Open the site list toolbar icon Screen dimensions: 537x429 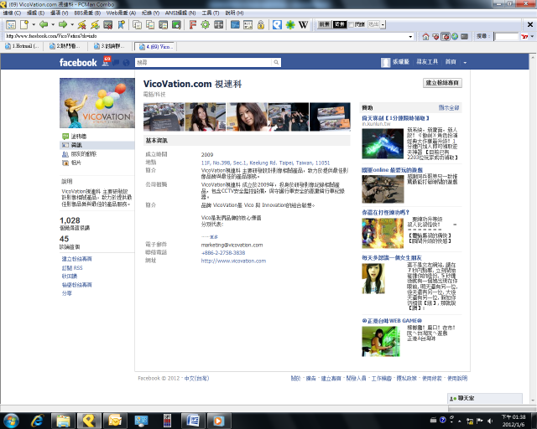pos(11,24)
